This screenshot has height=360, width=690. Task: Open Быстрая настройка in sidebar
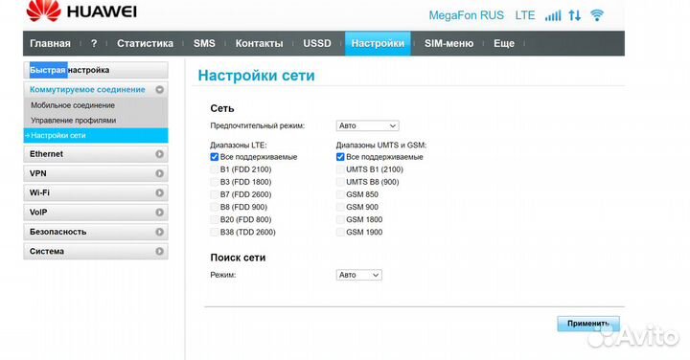click(x=96, y=70)
